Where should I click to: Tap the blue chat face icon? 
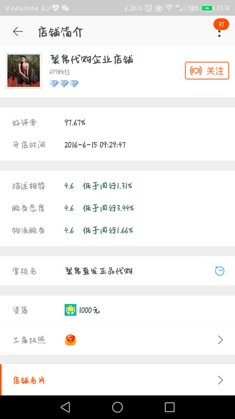[220, 271]
